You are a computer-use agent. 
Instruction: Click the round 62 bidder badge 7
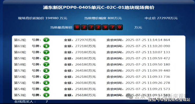point(46,40)
